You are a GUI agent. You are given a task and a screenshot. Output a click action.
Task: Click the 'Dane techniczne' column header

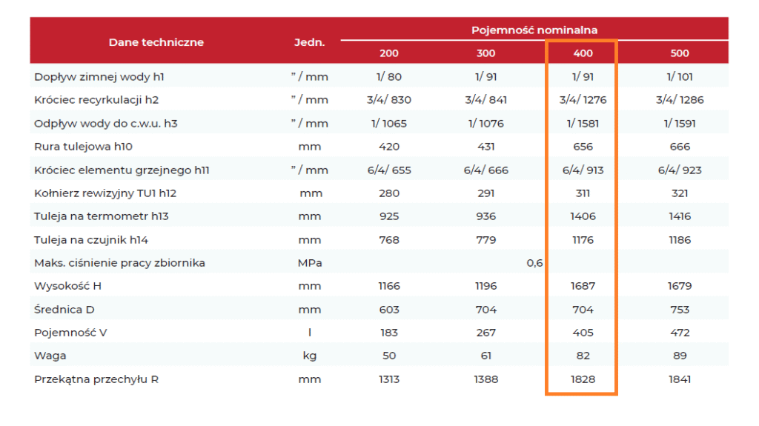point(156,42)
